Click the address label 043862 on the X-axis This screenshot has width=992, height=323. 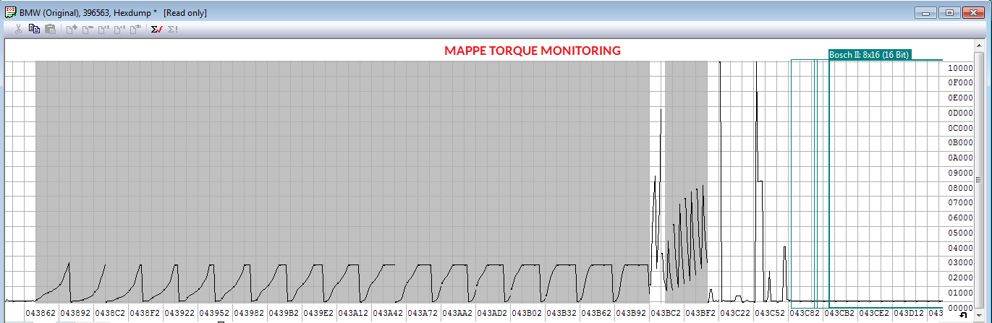(x=41, y=313)
